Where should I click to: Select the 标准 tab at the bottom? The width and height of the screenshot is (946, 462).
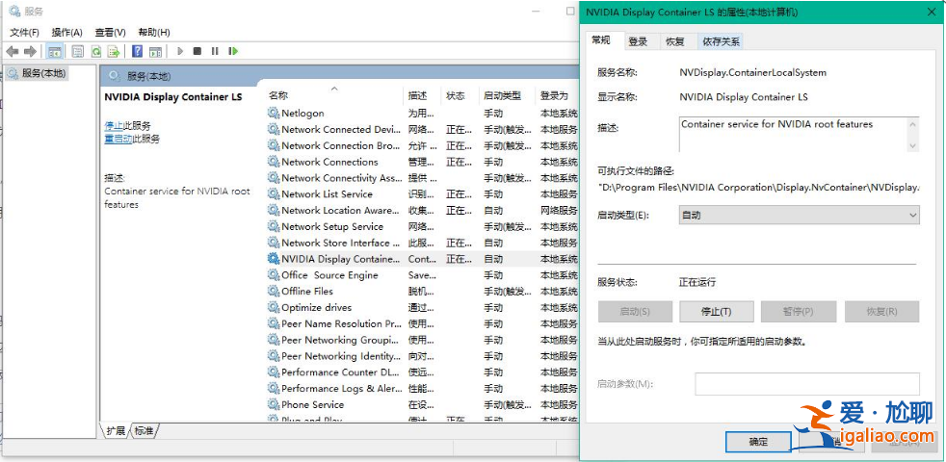point(144,430)
